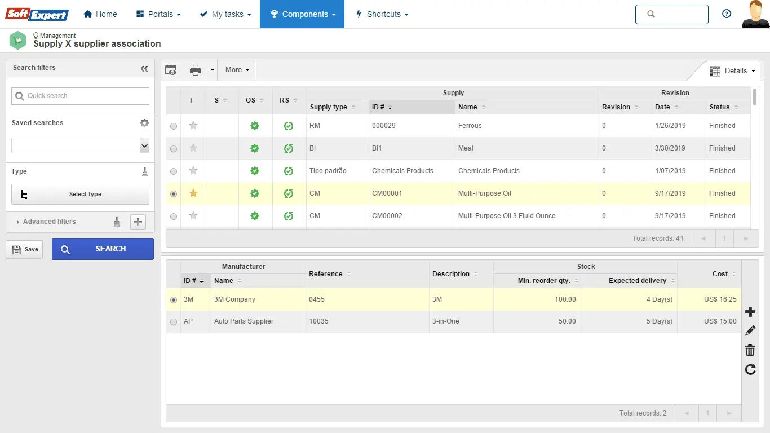The image size is (770, 433).
Task: Open the My tasks menu
Action: coord(225,14)
